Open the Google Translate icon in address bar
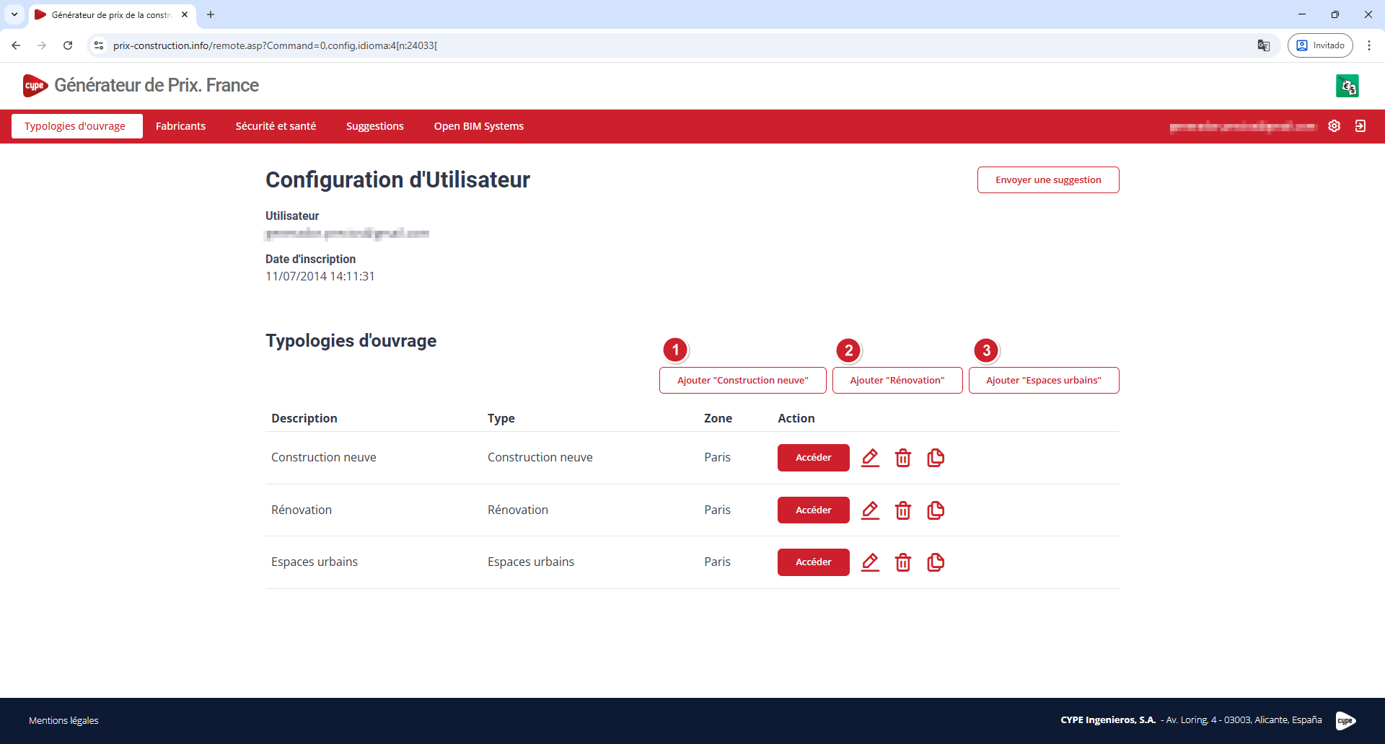1385x744 pixels. [x=1263, y=45]
